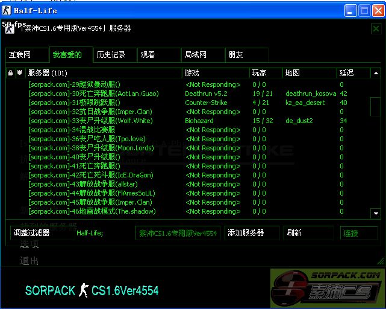Image resolution: width=386 pixels, height=309 pixels.
Task: Sort list by 玩家 players column header
Action: (x=266, y=73)
